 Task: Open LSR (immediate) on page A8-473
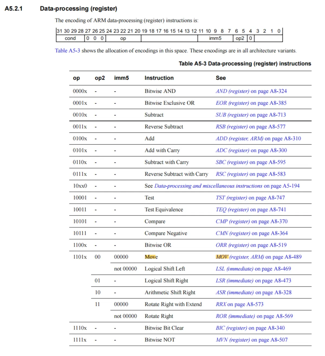(253, 281)
